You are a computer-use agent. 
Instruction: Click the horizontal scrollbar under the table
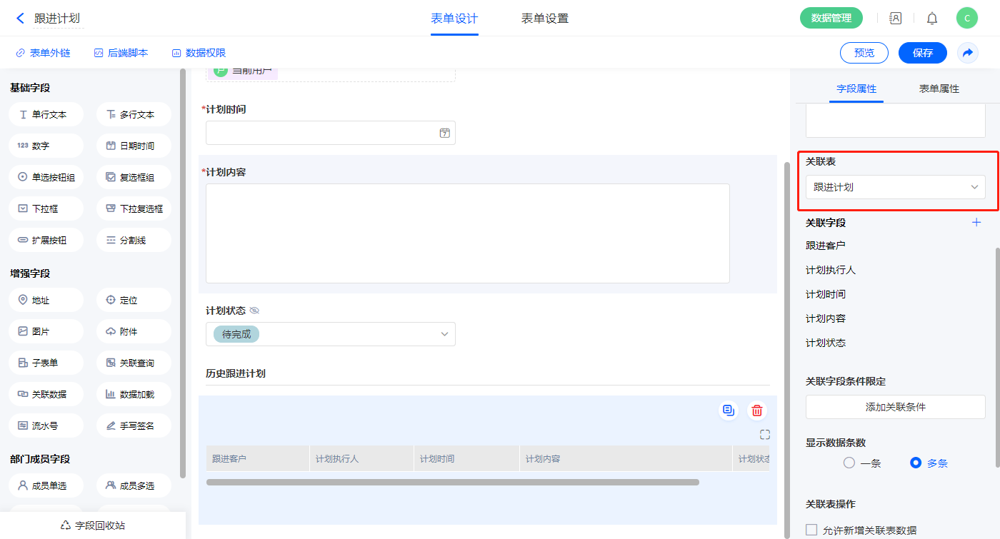coord(452,482)
